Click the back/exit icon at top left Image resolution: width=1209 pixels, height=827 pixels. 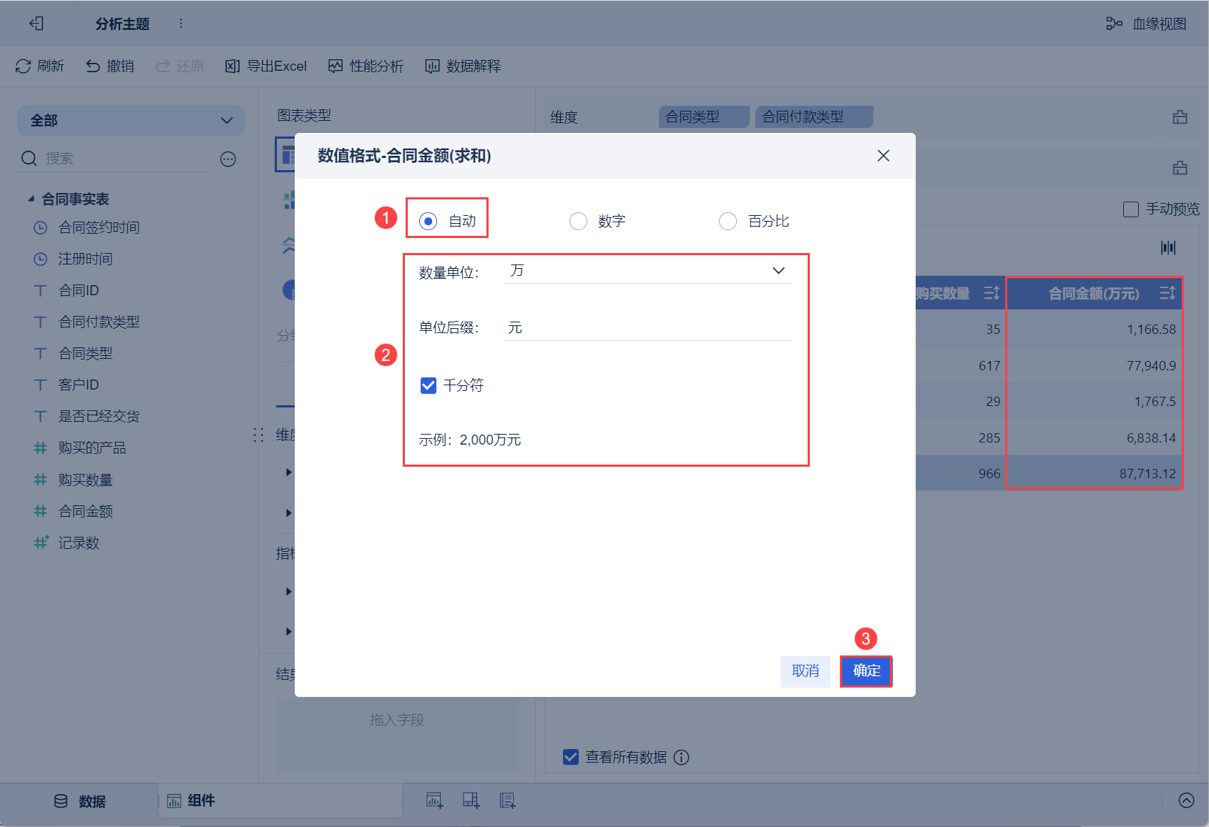36,24
